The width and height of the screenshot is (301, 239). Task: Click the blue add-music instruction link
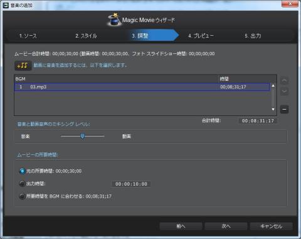[80, 65]
